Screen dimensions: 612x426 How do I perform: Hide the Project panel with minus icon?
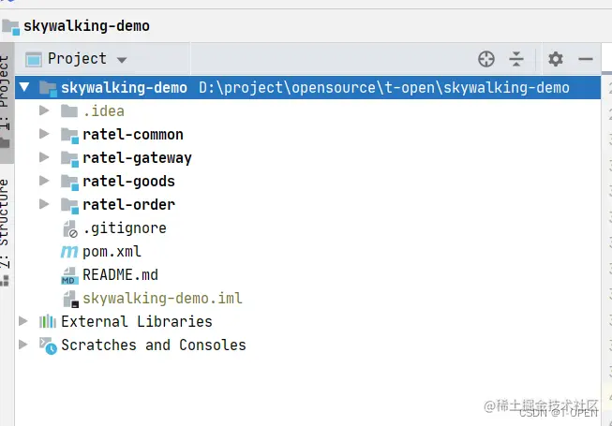point(586,59)
